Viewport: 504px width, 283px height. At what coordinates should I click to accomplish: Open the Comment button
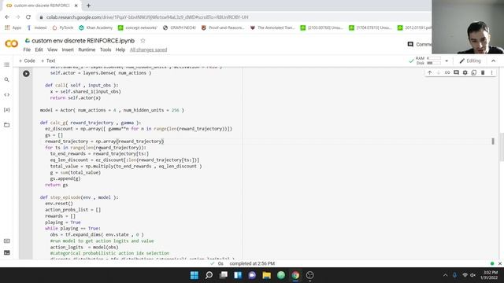click(419, 44)
